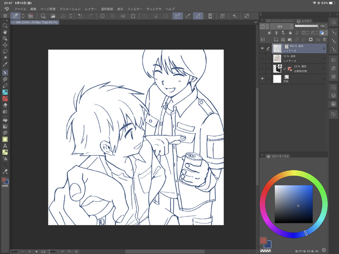The image size is (339, 254).
Task: Select the Operation object tool
Action: click(5, 39)
